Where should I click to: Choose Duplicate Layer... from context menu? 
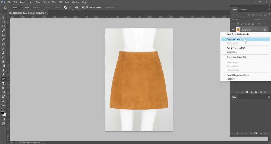tap(246, 39)
